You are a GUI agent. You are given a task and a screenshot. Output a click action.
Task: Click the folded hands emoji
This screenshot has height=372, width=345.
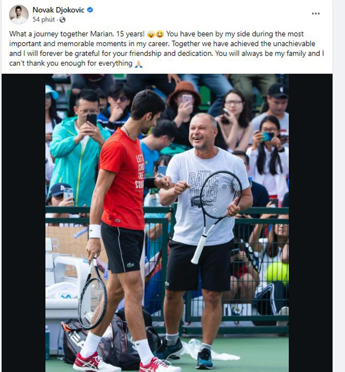(138, 64)
